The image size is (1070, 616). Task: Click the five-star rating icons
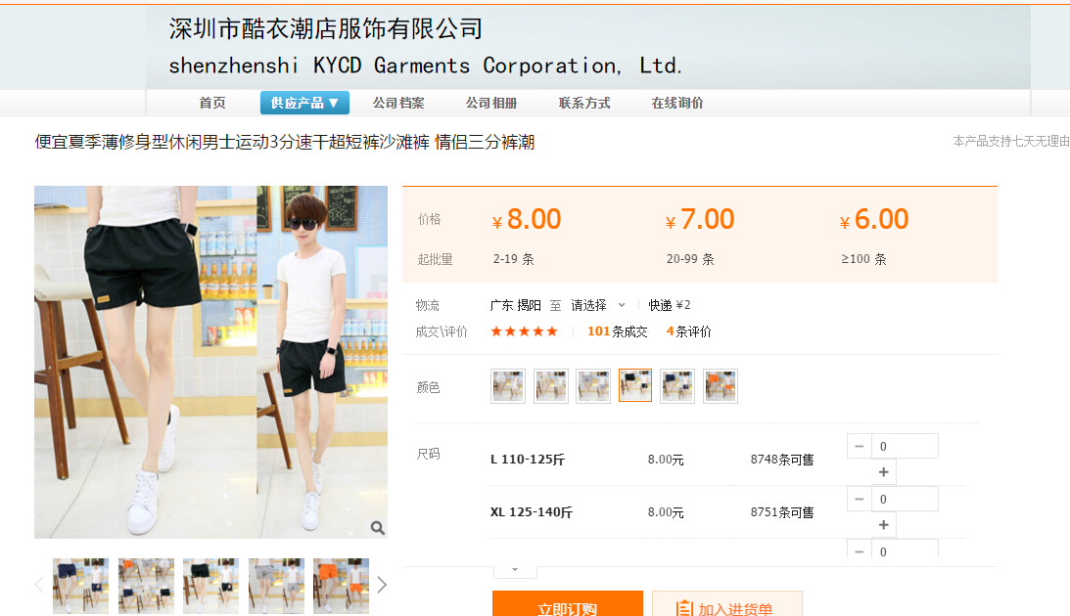coord(524,331)
